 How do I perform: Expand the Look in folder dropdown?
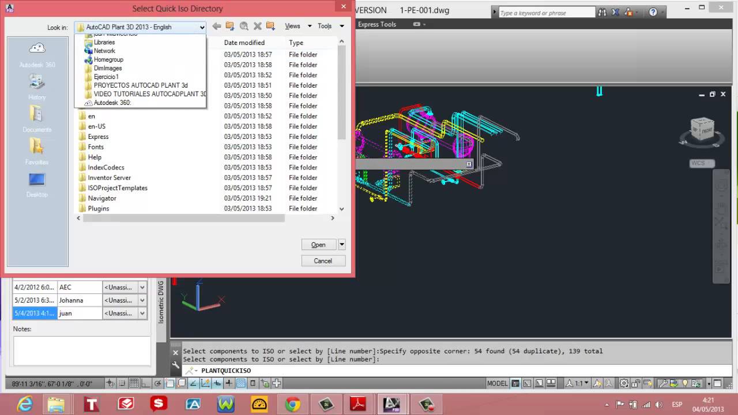(x=202, y=27)
